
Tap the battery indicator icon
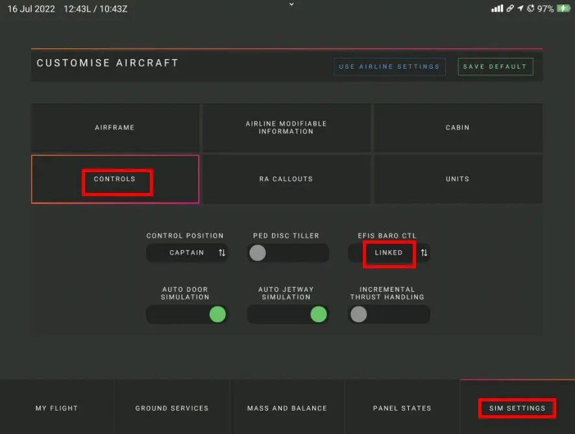point(563,8)
